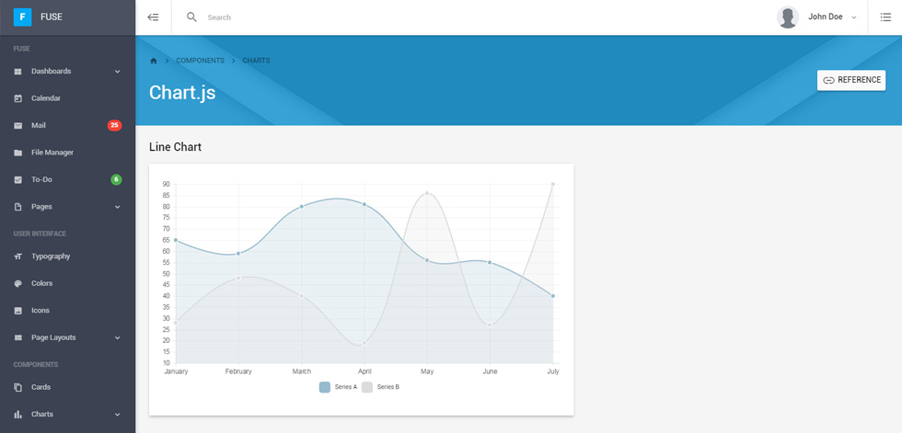
Task: Open the quick panel list icon at top right
Action: point(885,17)
